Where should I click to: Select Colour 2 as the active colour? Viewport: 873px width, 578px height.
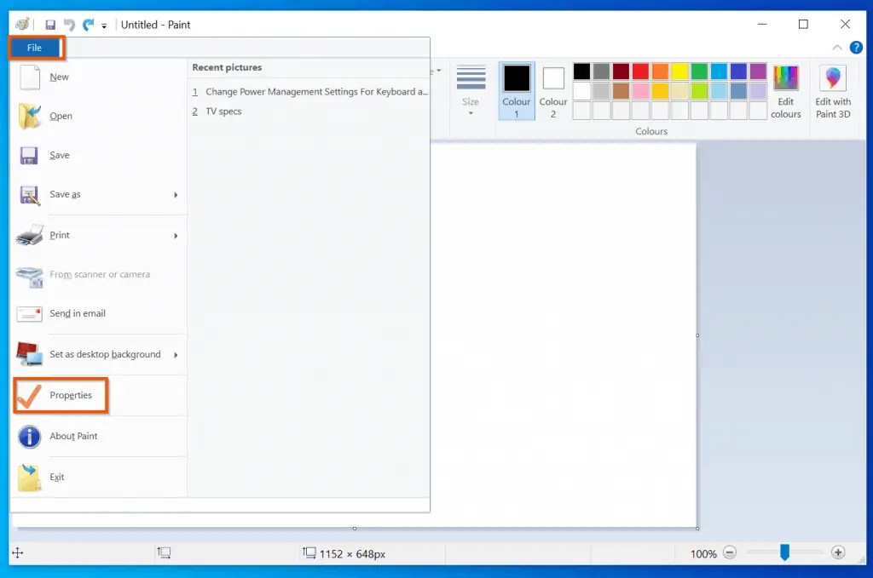tap(552, 90)
